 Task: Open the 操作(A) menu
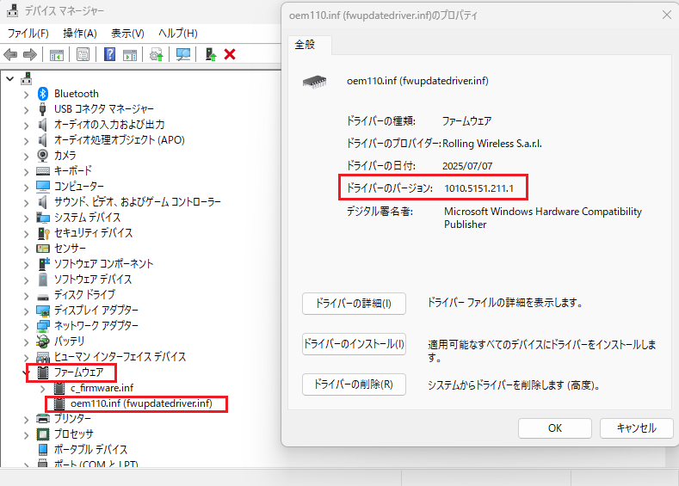click(x=80, y=33)
